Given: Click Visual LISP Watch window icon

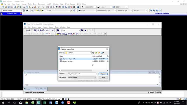Looking at the screenshot, I should (77, 34).
